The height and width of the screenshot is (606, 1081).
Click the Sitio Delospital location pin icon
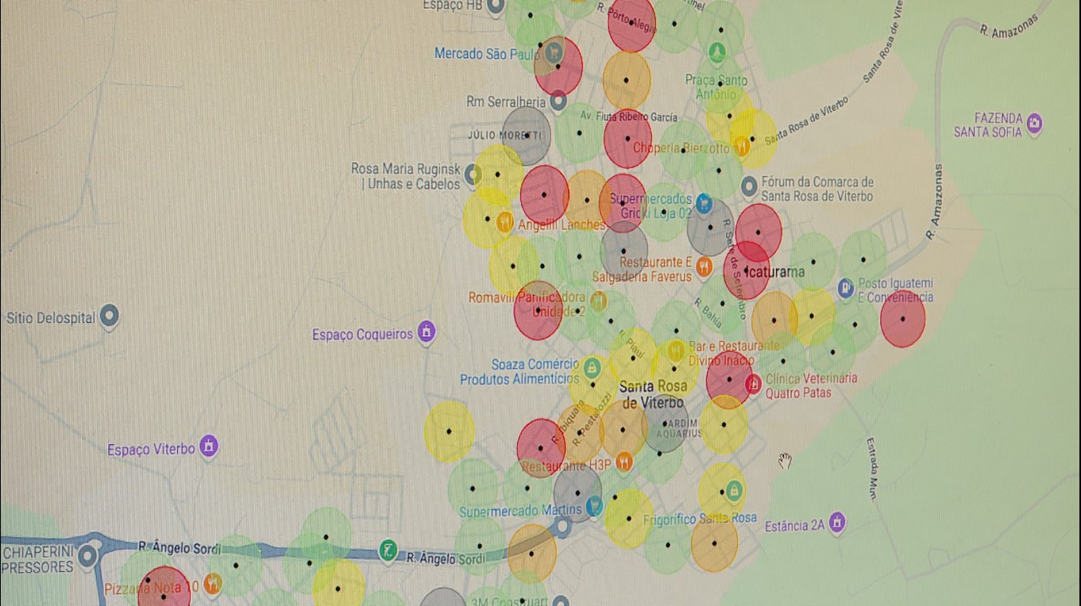click(109, 317)
